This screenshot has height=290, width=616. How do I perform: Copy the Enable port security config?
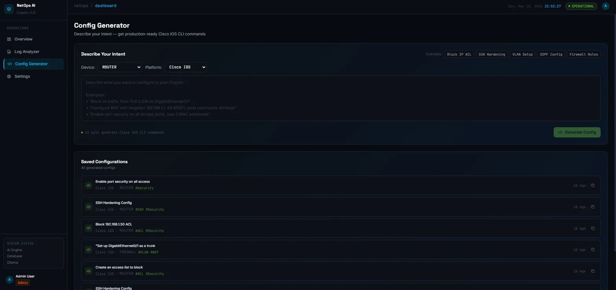(593, 185)
